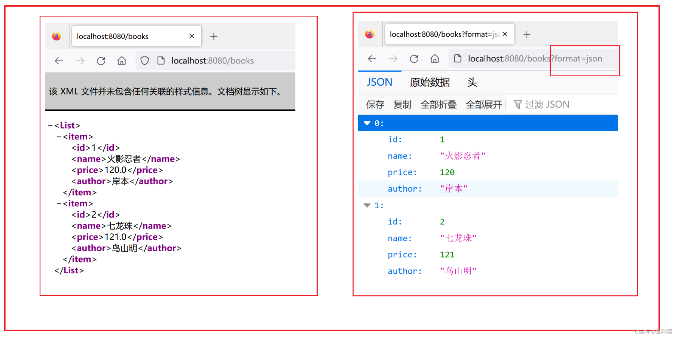Click 复制 copy button
Viewport: 678px width, 338px height.
tap(402, 104)
